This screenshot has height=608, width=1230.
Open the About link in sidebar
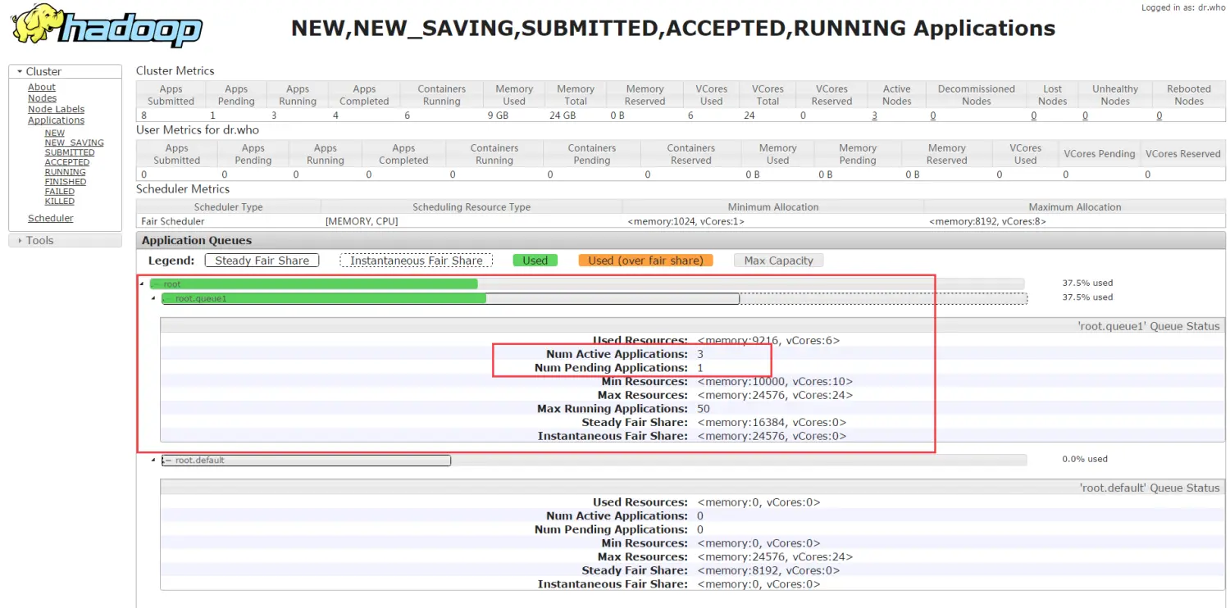point(42,87)
